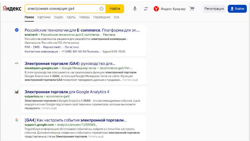Click the Яндекс Браузер red Y icon

pos(156,9)
